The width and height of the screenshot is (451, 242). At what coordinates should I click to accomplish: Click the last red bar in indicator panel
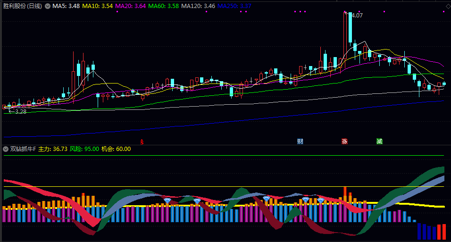click(444, 231)
